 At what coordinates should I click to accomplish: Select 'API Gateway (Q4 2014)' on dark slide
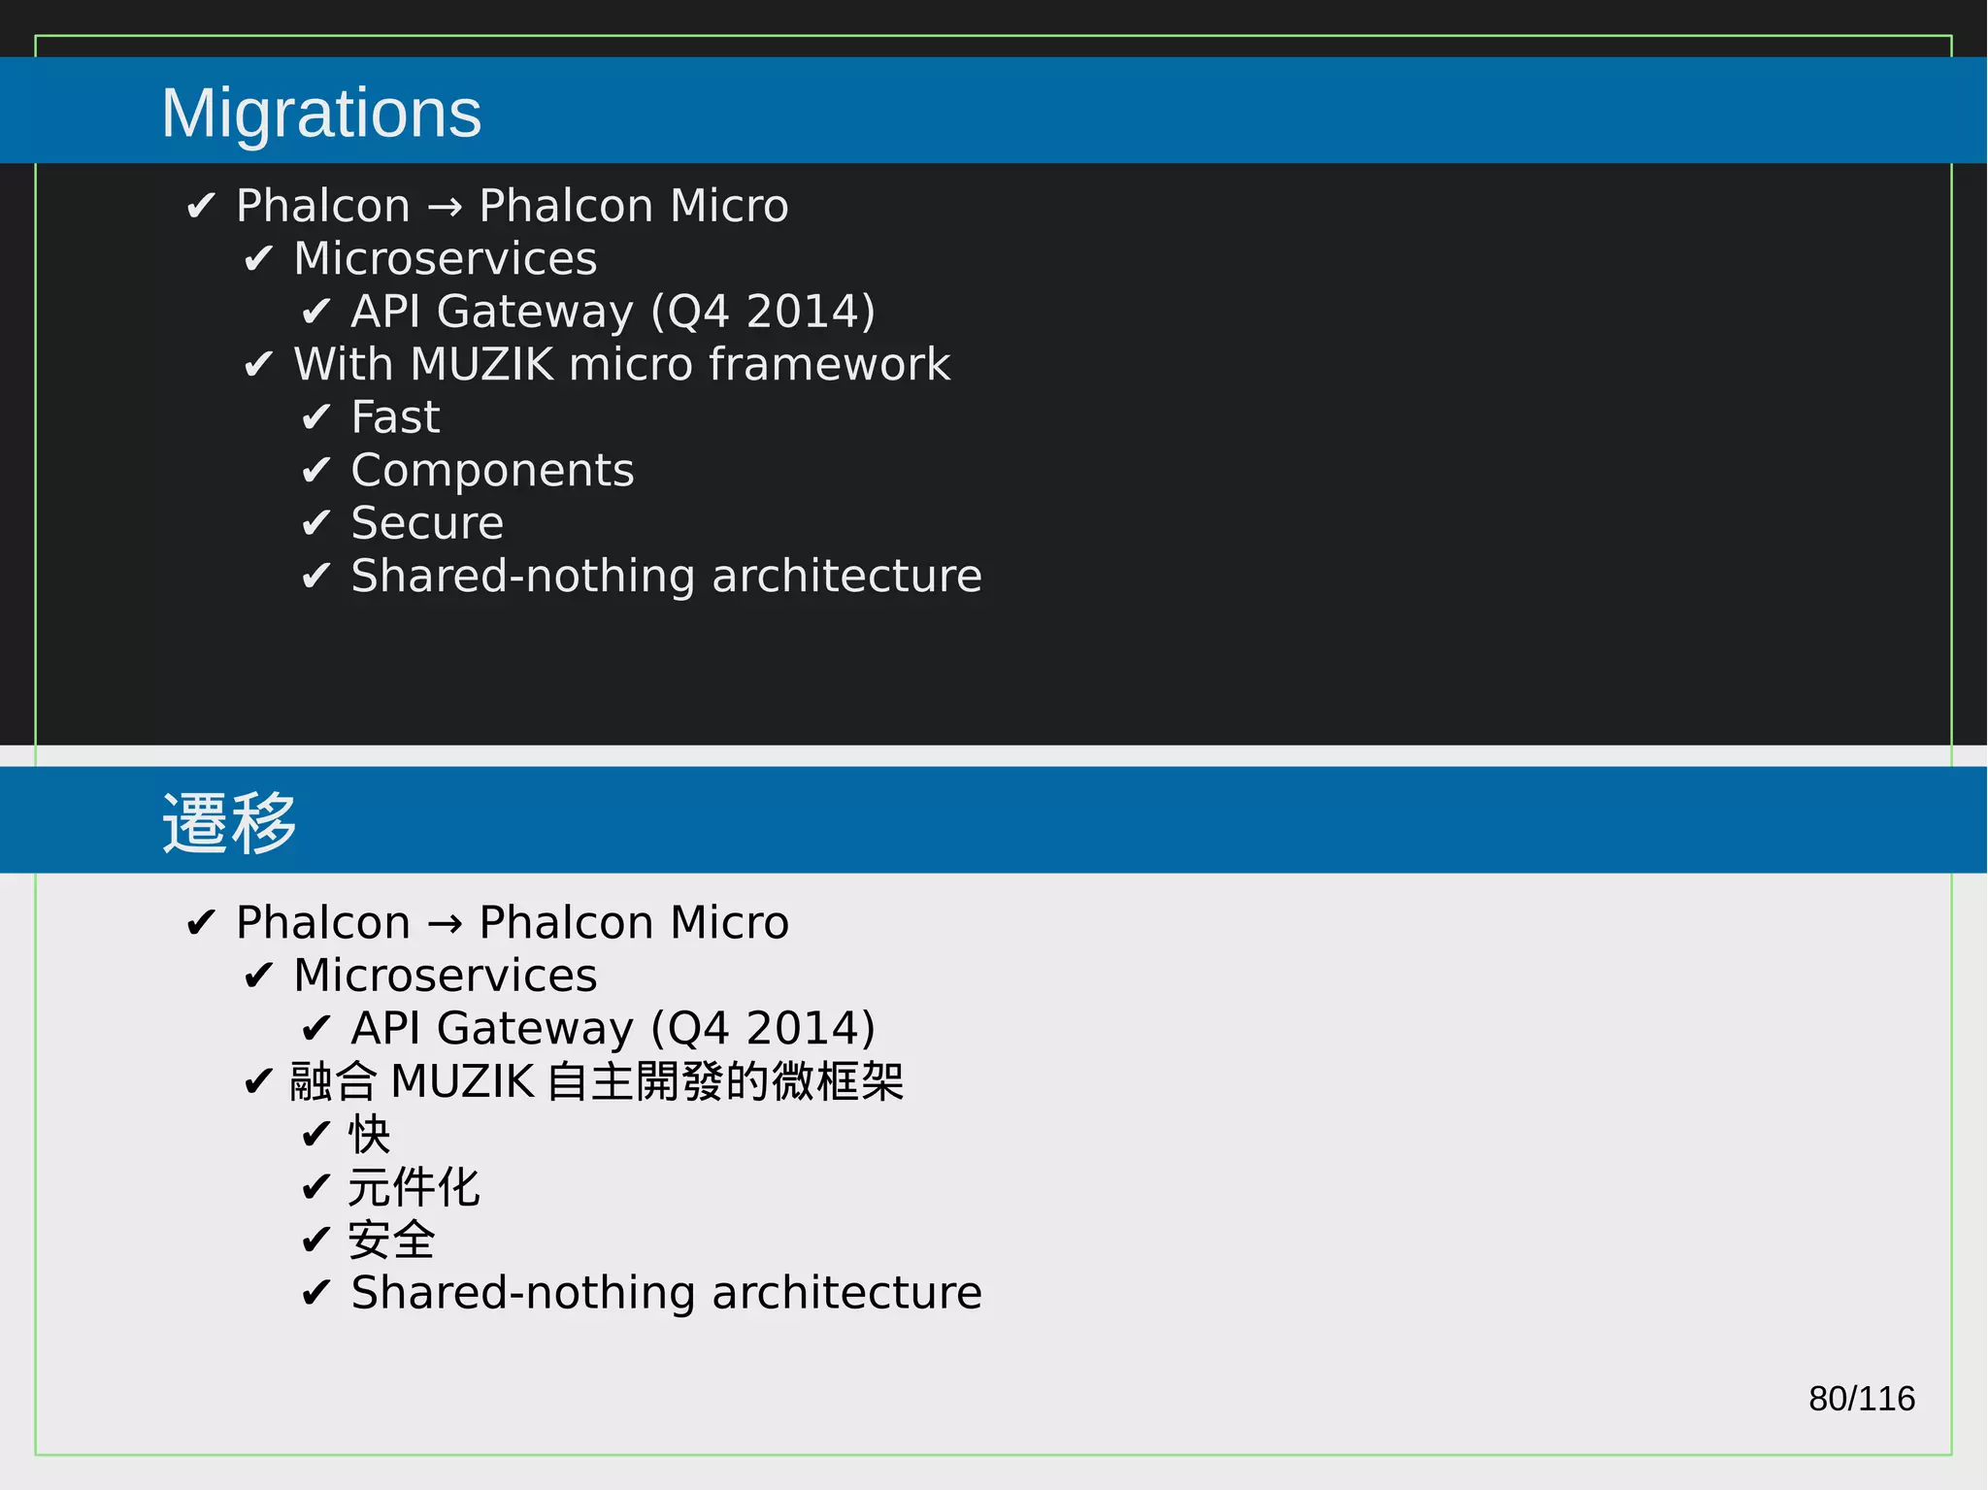(613, 312)
